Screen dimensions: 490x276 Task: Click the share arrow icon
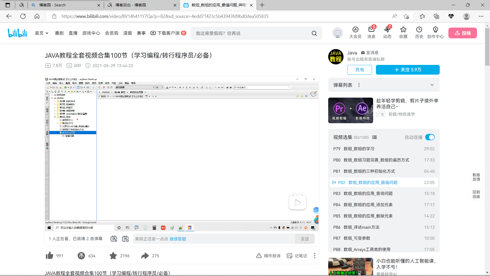145,256
